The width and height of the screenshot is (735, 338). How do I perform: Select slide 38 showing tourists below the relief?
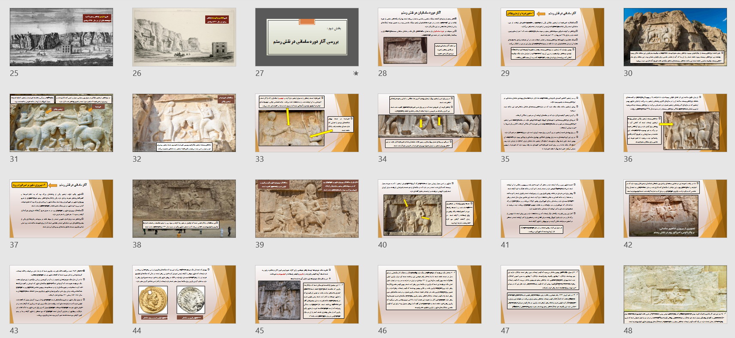pyautogui.click(x=184, y=208)
